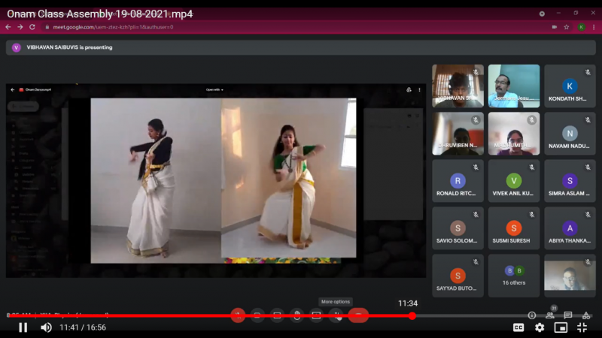
Task: Select the Jermans Jesu participant video tile
Action: [514, 86]
